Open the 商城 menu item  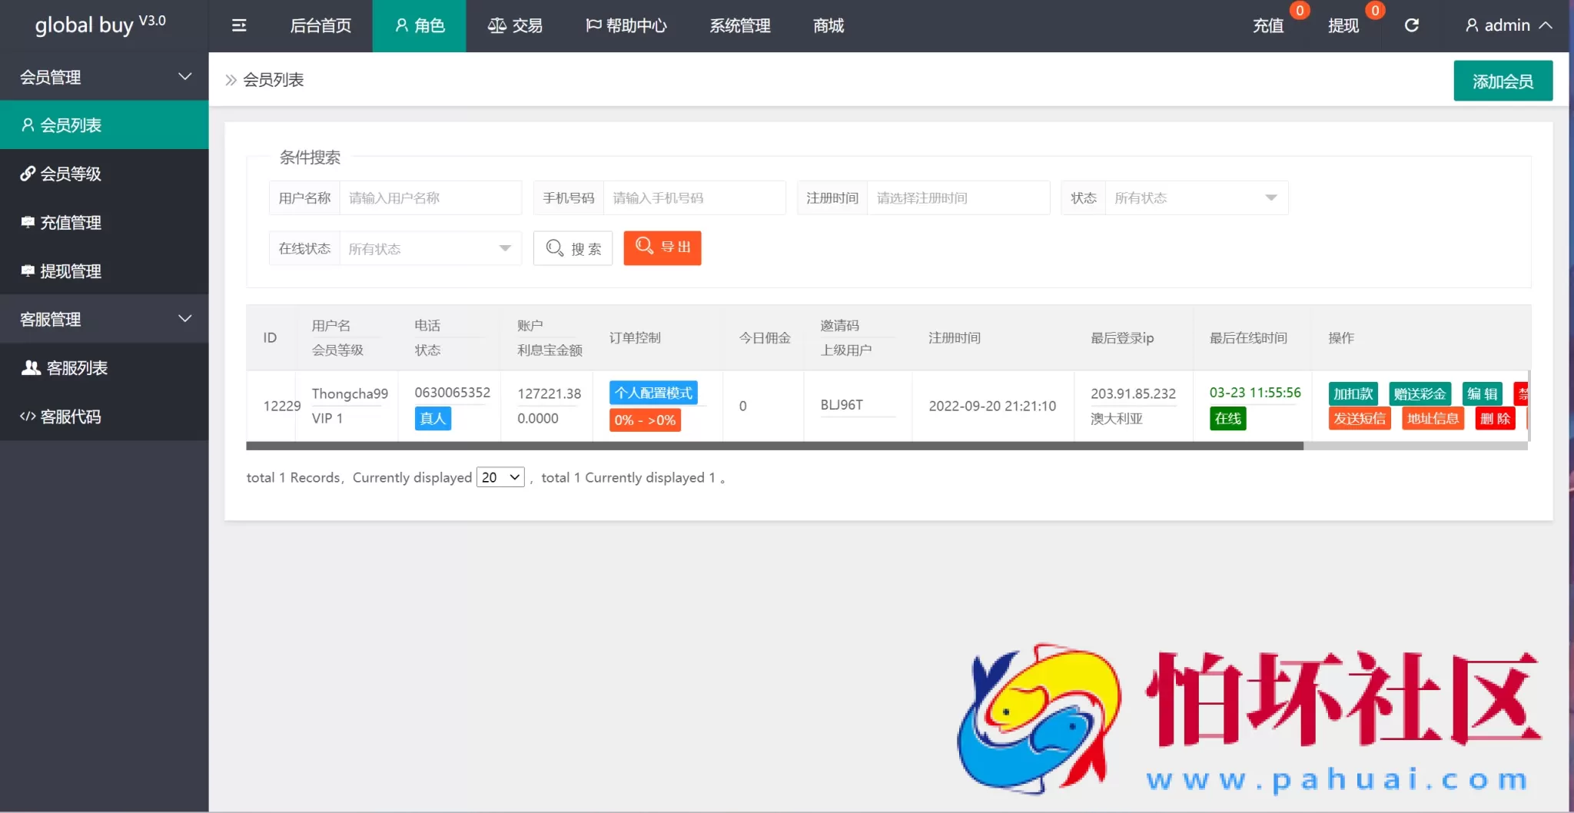[x=827, y=25]
